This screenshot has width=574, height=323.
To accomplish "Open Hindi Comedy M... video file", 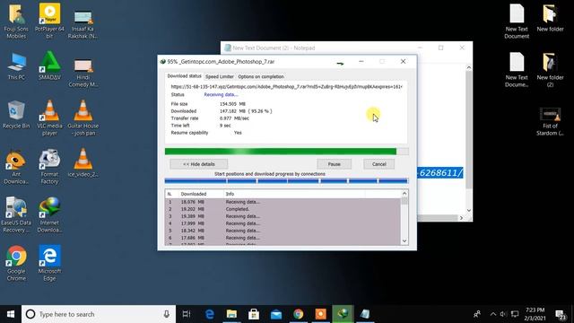I will (x=83, y=73).
